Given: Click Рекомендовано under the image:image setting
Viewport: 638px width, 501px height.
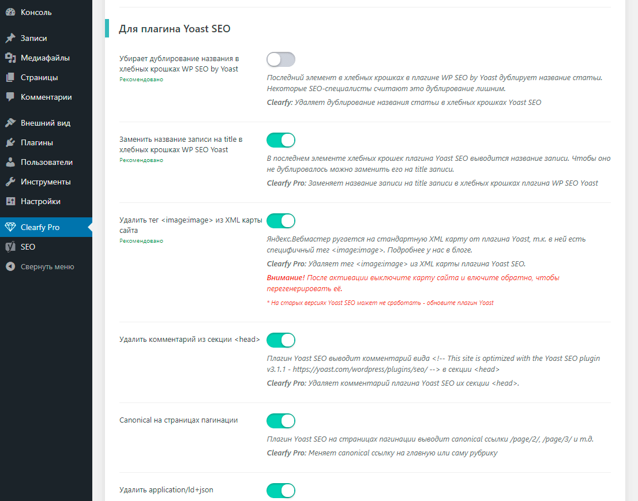Looking at the screenshot, I should tap(141, 241).
